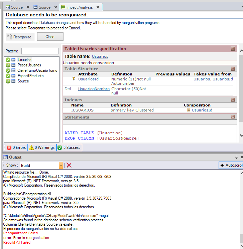The image size is (243, 249).
Task: Click the 'Reorganization Failed' output line
Action: [x=20, y=233]
